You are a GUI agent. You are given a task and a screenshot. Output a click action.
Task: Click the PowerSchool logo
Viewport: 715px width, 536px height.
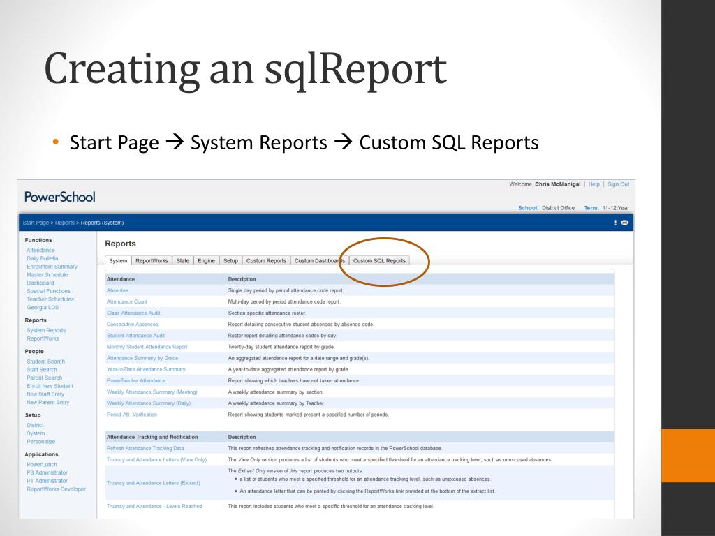(x=60, y=197)
